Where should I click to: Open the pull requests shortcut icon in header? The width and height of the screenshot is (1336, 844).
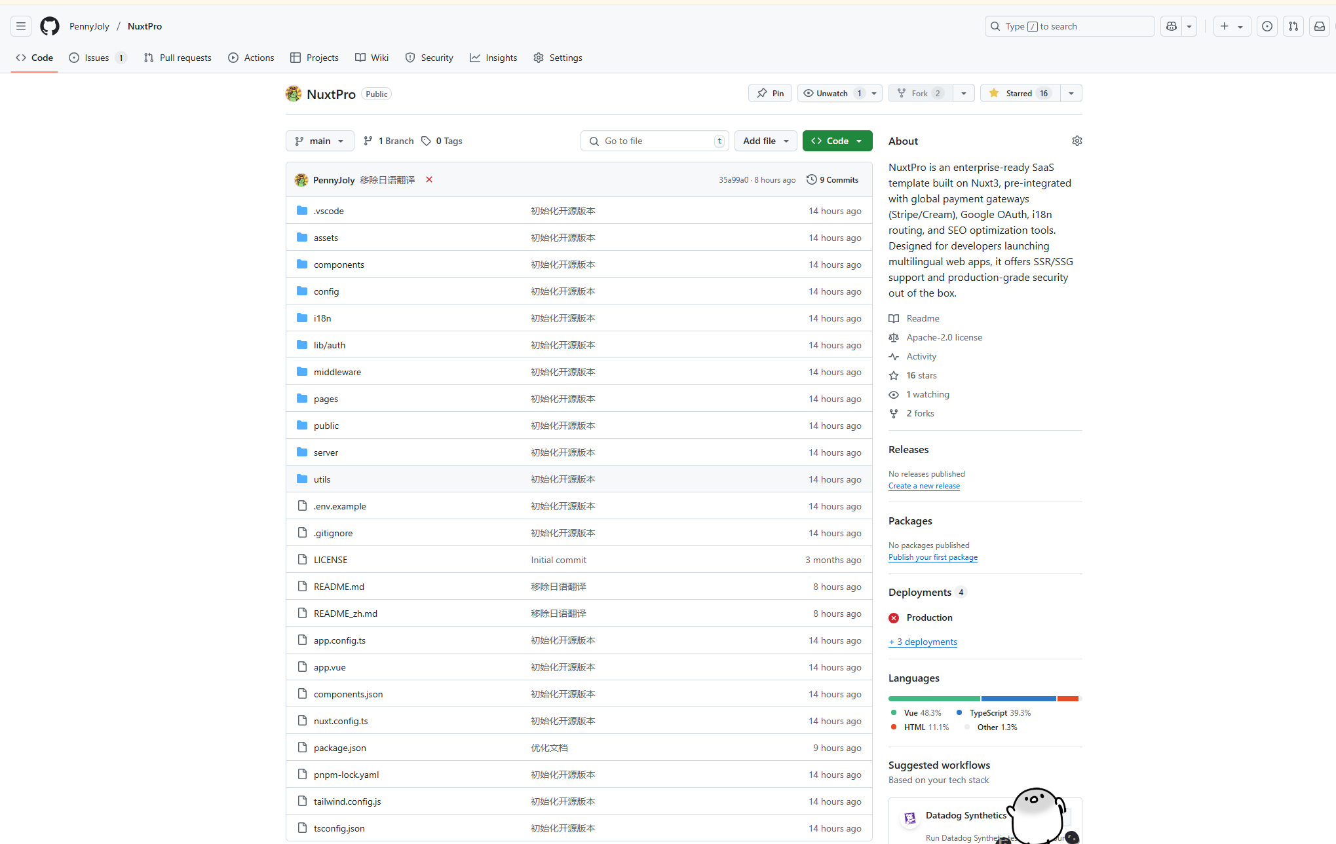[x=1293, y=26]
